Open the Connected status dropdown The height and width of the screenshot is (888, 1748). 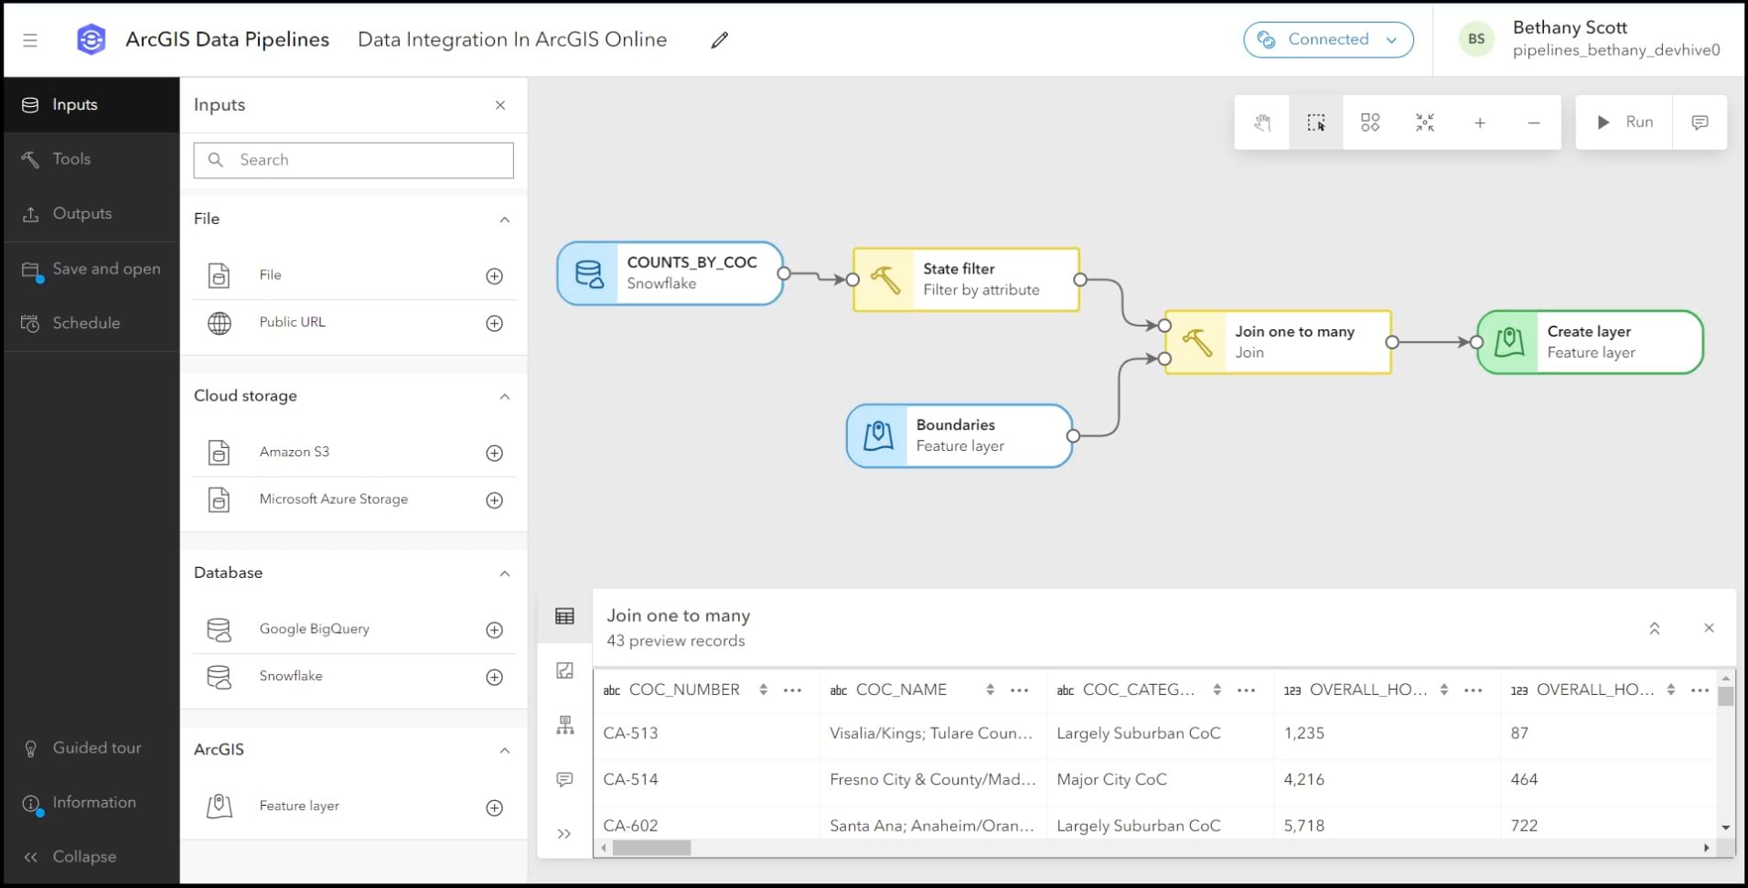(x=1328, y=39)
